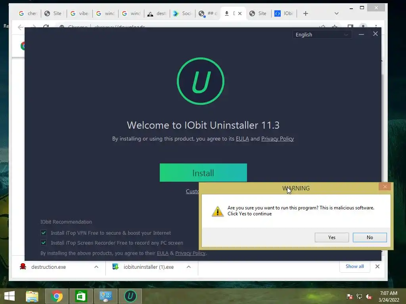
Task: Open the English language dropdown
Action: [x=322, y=35]
